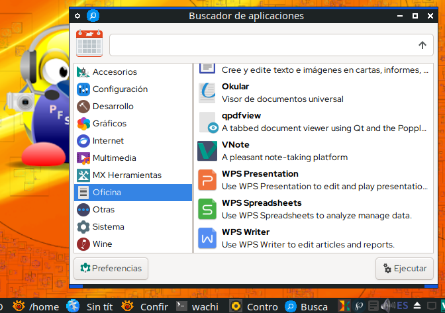
Task: Click the clipboard notes tray icon
Action: point(373,306)
